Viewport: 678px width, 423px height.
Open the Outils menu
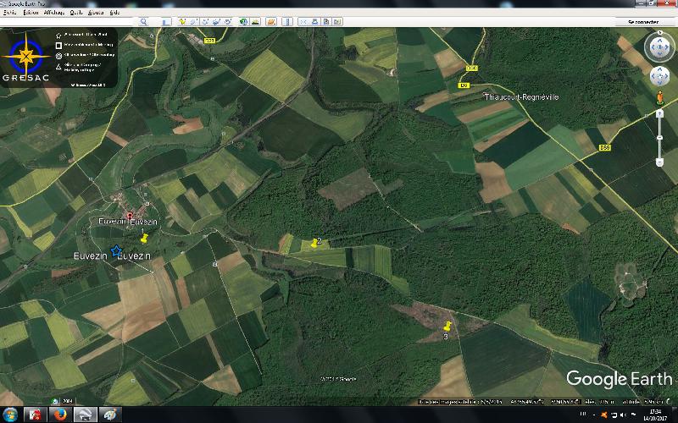76,13
